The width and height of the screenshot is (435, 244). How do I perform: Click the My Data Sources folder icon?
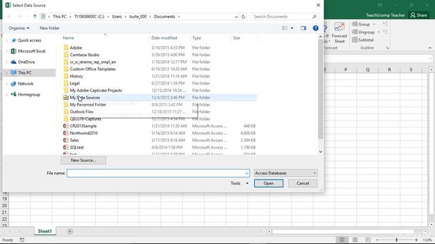point(66,98)
